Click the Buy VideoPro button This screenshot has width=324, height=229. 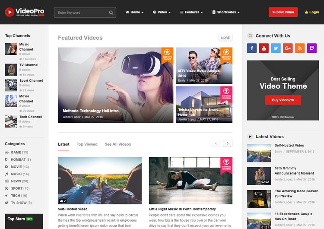click(283, 100)
